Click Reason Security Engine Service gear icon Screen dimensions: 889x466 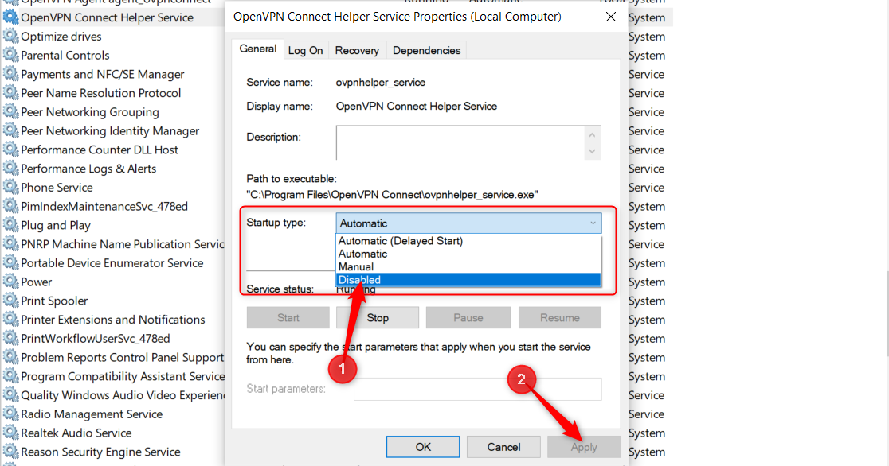[x=11, y=451]
